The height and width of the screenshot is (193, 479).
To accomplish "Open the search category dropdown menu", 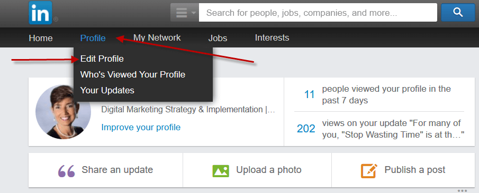I will [x=185, y=13].
